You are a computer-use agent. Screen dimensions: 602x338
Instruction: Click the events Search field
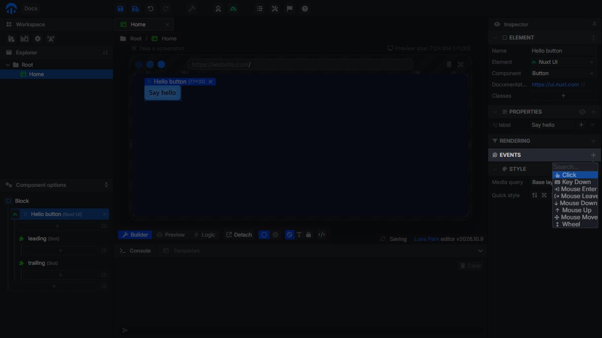click(x=575, y=167)
